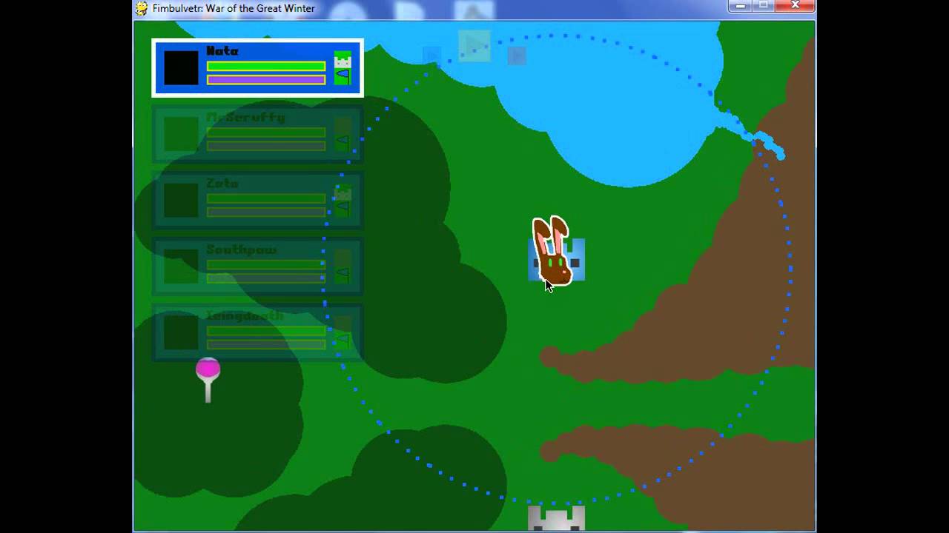Click Southpaw's lower status bar
The height and width of the screenshot is (533, 949).
click(x=266, y=278)
